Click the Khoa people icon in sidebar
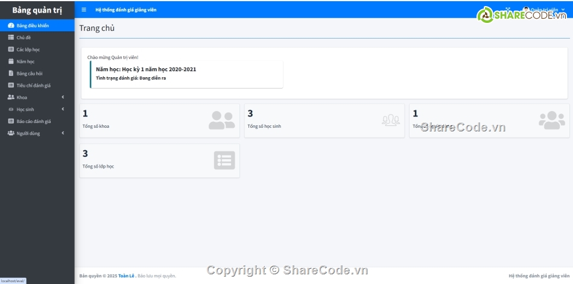Image resolution: width=573 pixels, height=284 pixels. click(11, 97)
